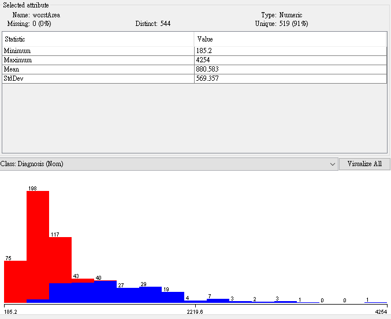Select the Value column header

291,39
